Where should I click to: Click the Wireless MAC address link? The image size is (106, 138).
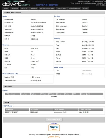37,32
